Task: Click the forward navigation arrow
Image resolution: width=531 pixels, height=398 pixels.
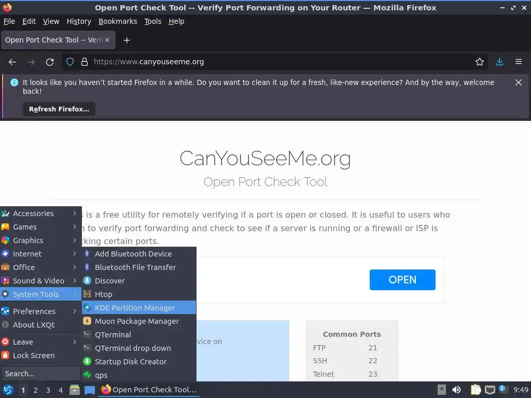Action: point(31,62)
